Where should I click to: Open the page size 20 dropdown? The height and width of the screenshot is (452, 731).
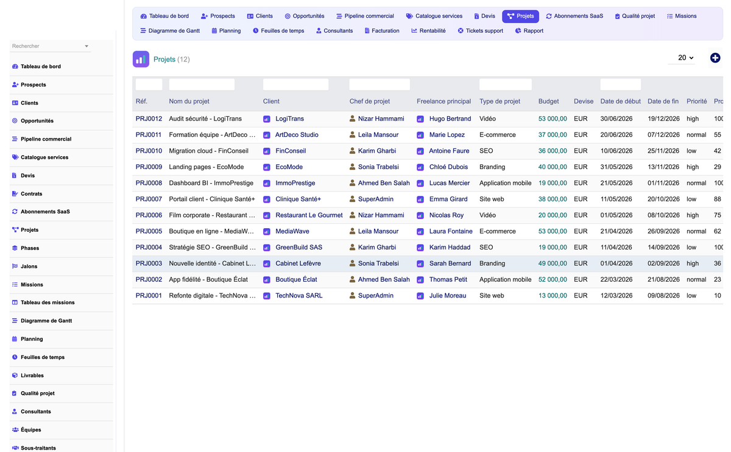point(682,58)
